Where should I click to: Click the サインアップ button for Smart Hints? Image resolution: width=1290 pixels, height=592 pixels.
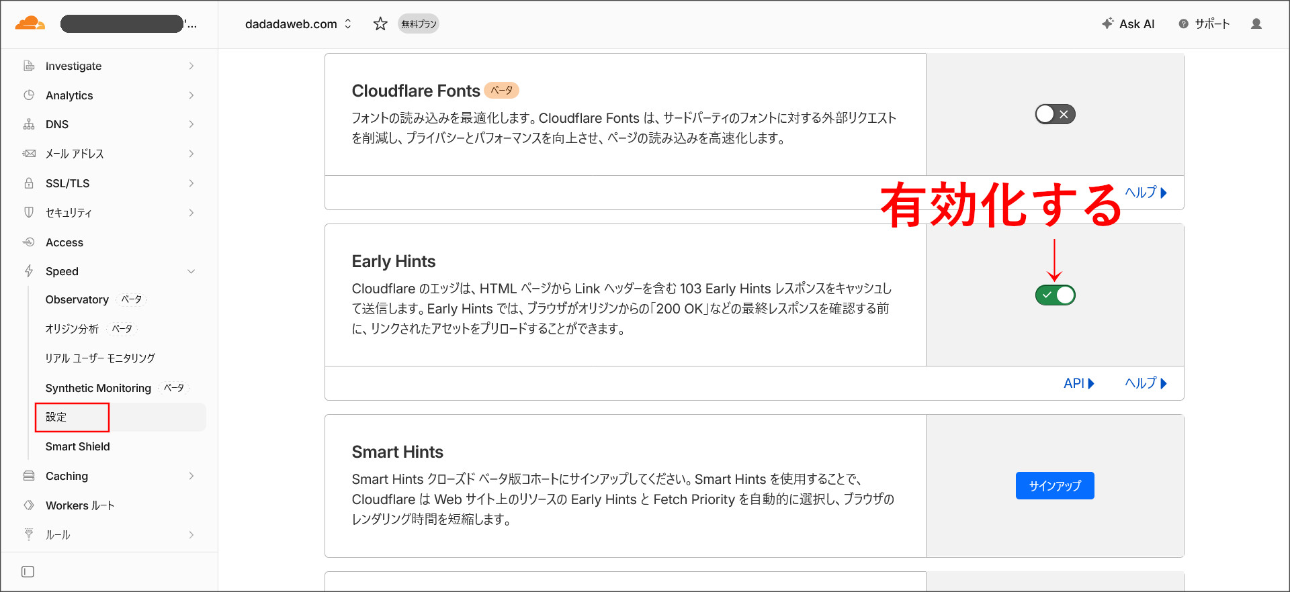point(1055,485)
